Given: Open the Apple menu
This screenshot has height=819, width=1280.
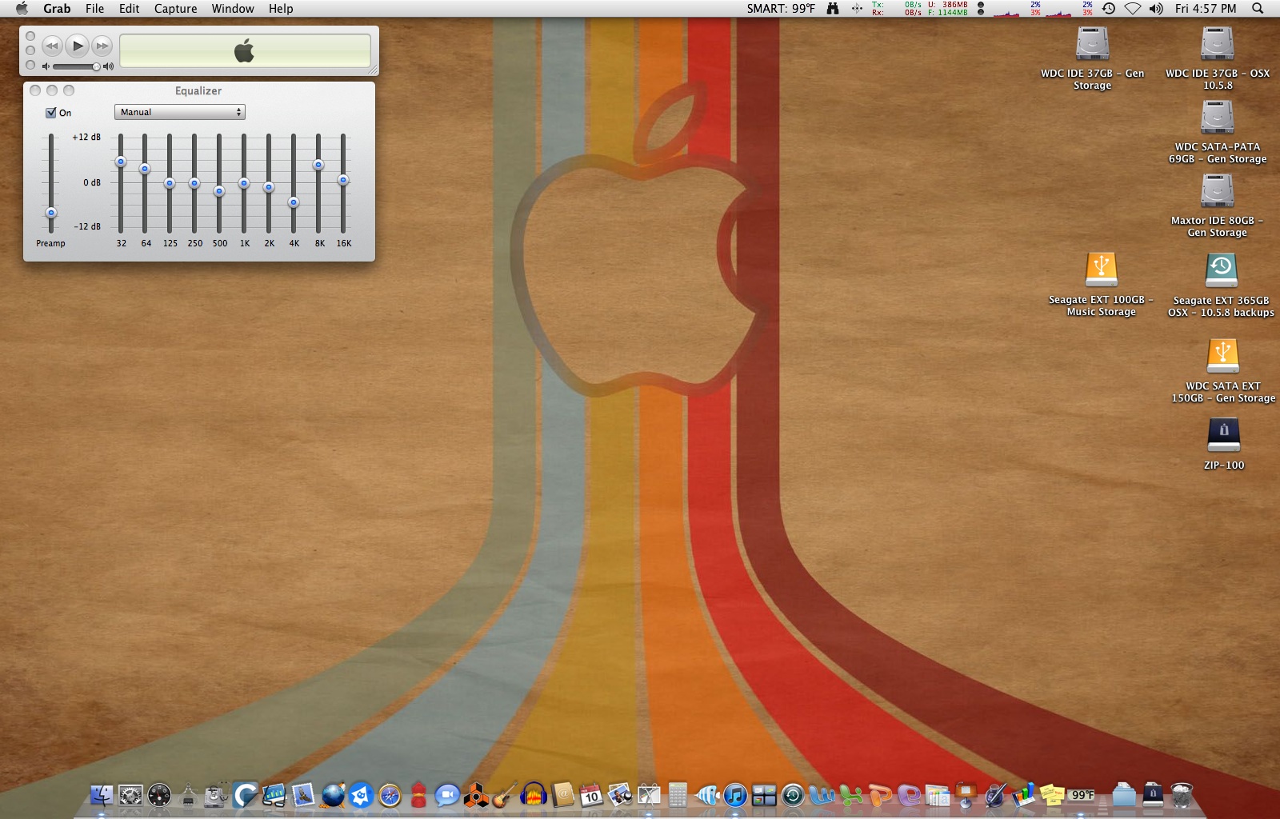Looking at the screenshot, I should pyautogui.click(x=22, y=9).
